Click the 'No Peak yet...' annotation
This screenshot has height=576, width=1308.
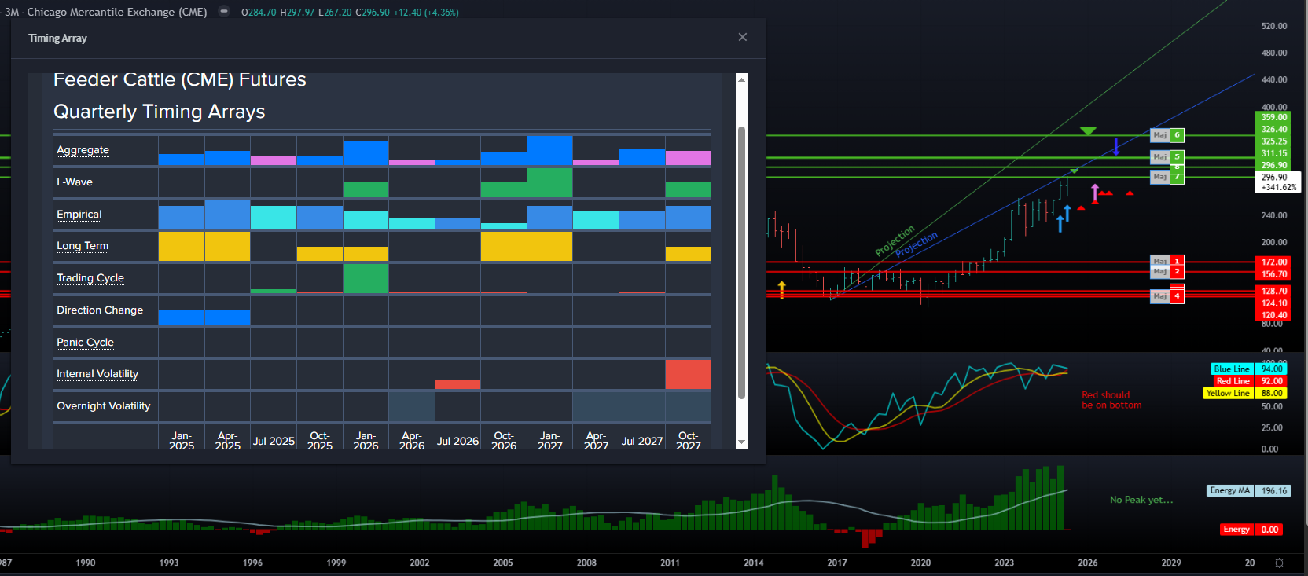click(x=1141, y=500)
